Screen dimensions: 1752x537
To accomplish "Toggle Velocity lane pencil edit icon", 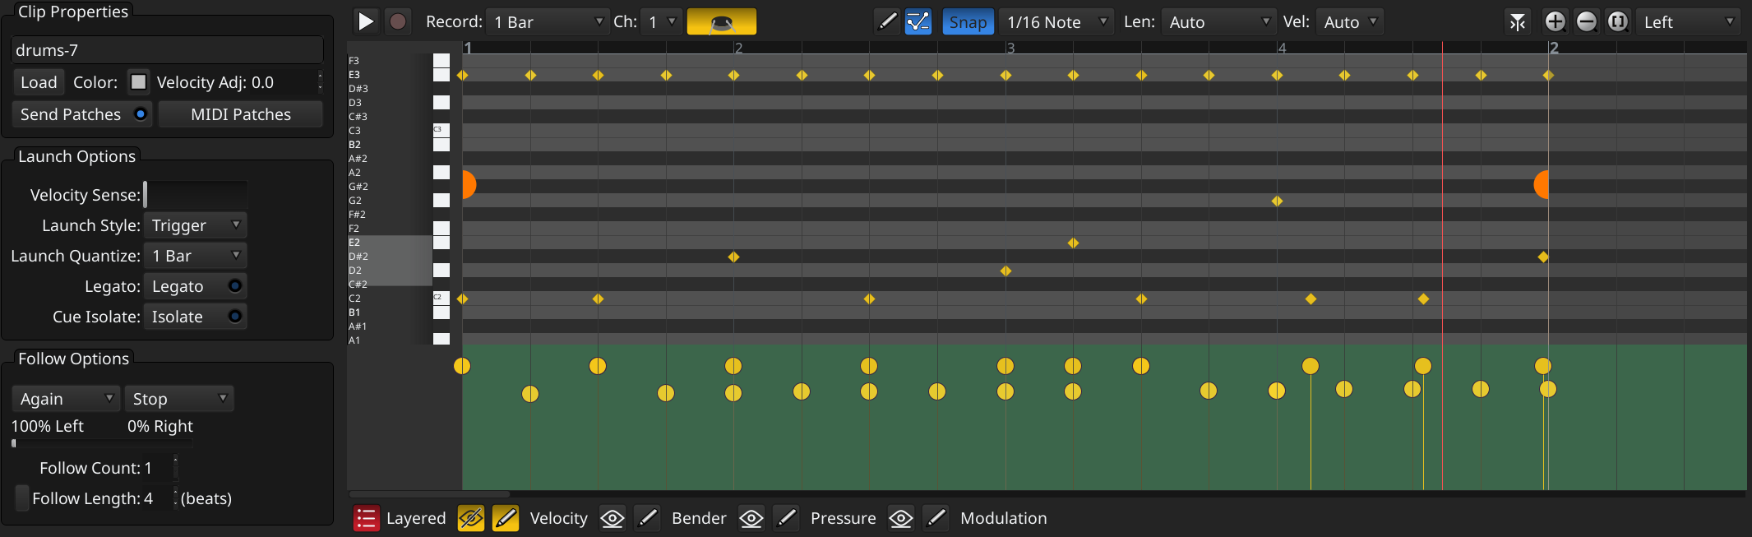I will click(506, 518).
